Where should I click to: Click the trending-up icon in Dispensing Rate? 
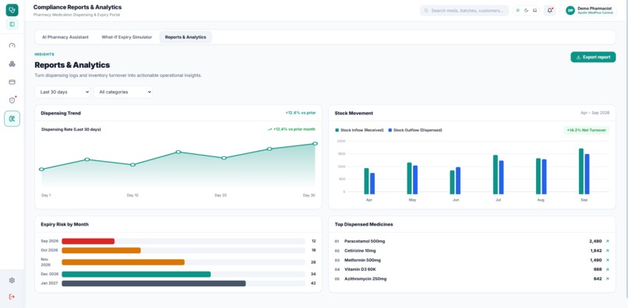pos(270,130)
